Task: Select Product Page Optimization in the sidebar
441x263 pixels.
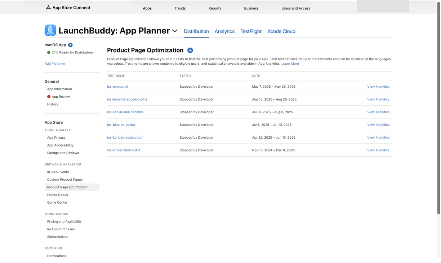Action: [72, 187]
